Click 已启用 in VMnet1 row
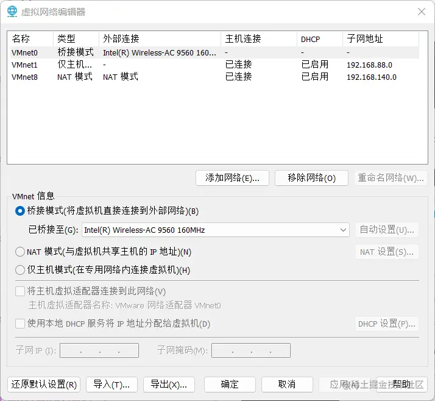The height and width of the screenshot is (401, 435). tap(315, 65)
